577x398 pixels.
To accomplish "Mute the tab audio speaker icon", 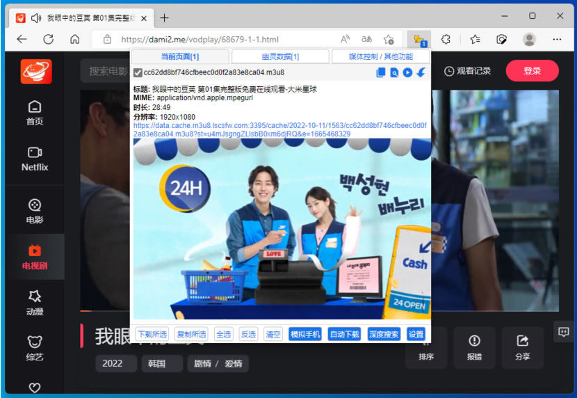I will (35, 17).
